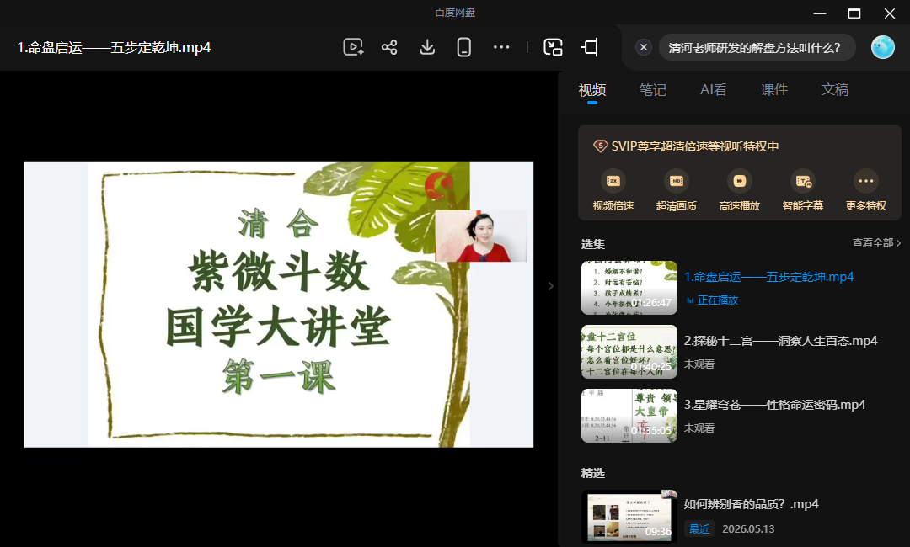Click the blue AI assistant avatar

click(883, 47)
